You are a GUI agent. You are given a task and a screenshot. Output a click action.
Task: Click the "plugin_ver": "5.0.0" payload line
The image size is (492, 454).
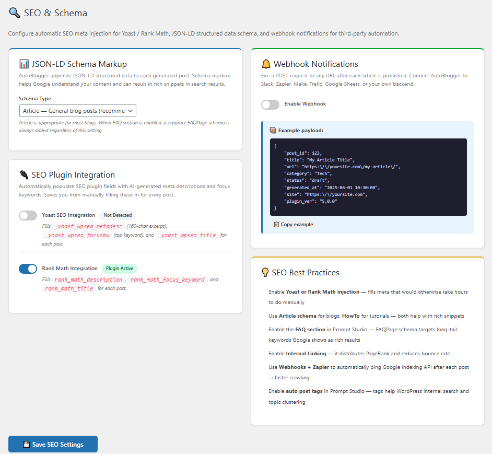[x=311, y=201]
